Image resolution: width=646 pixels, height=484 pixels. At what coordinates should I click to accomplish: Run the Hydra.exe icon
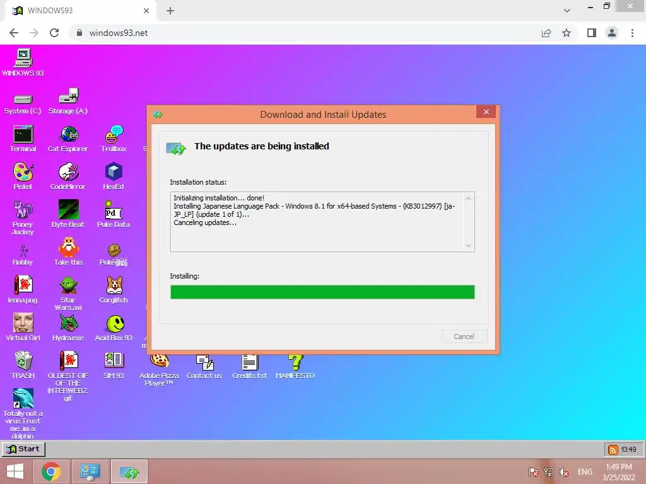(68, 328)
